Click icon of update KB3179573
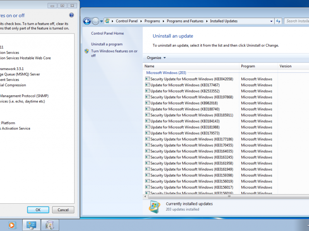Screen dimensions: 309x231 click(x=148, y=133)
